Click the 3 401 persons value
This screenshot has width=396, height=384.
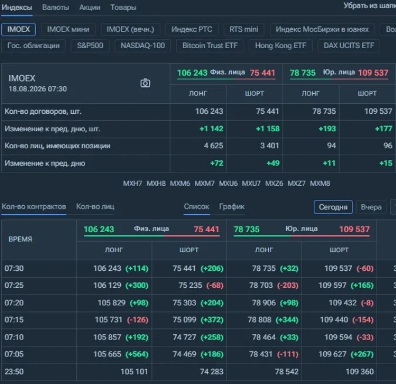tap(269, 145)
